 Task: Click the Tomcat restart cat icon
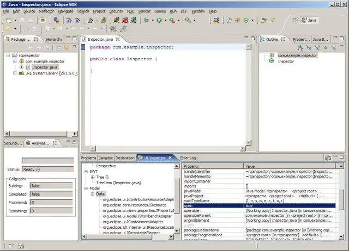coord(134,21)
